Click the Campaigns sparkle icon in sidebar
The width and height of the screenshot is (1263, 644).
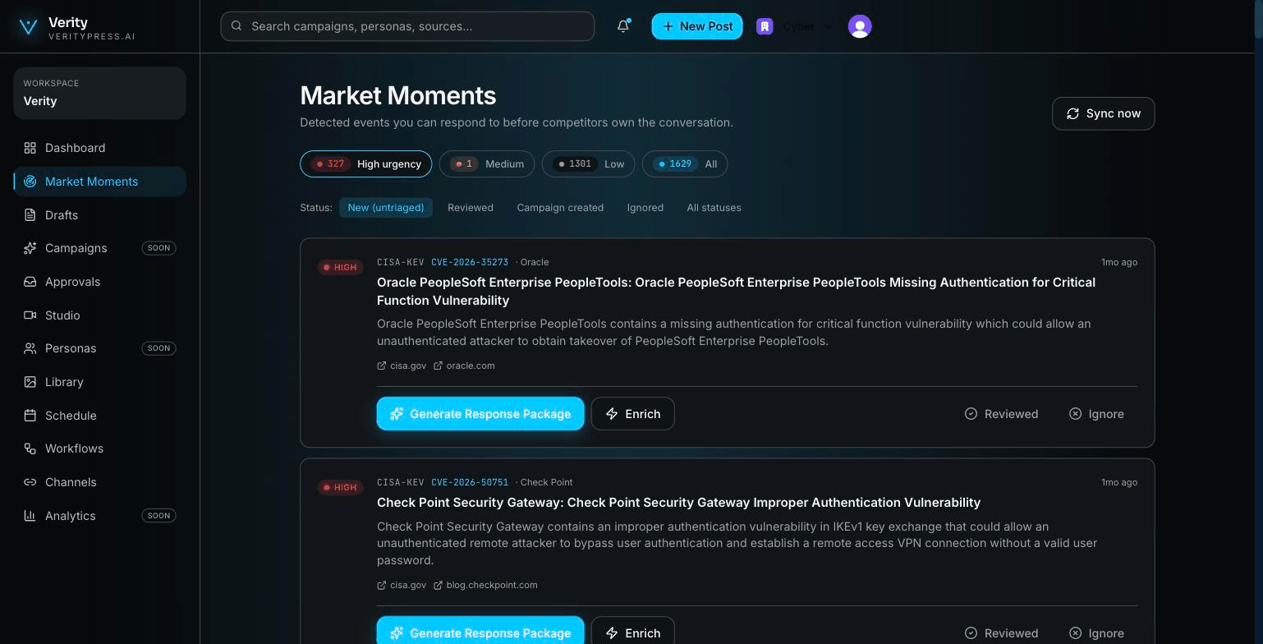pyautogui.click(x=30, y=248)
